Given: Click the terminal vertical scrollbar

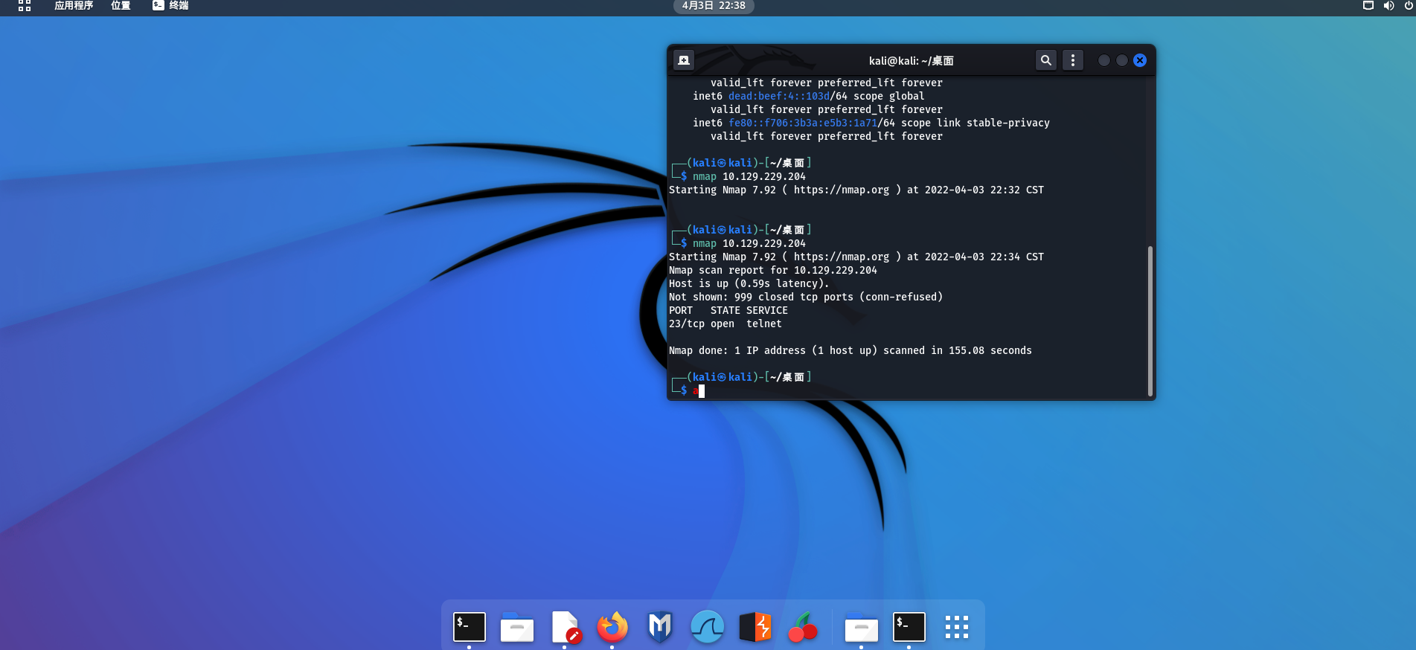Looking at the screenshot, I should tap(1150, 321).
